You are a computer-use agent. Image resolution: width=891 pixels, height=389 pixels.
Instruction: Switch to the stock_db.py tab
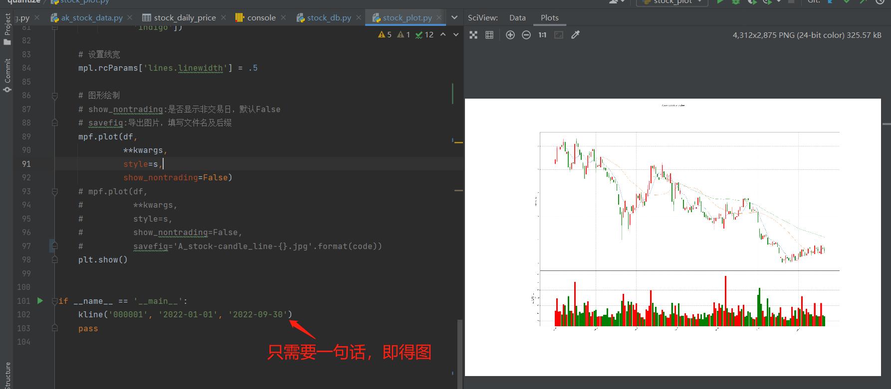pos(329,17)
